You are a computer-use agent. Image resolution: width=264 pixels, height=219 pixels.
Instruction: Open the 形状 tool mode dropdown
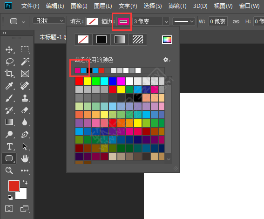point(49,21)
